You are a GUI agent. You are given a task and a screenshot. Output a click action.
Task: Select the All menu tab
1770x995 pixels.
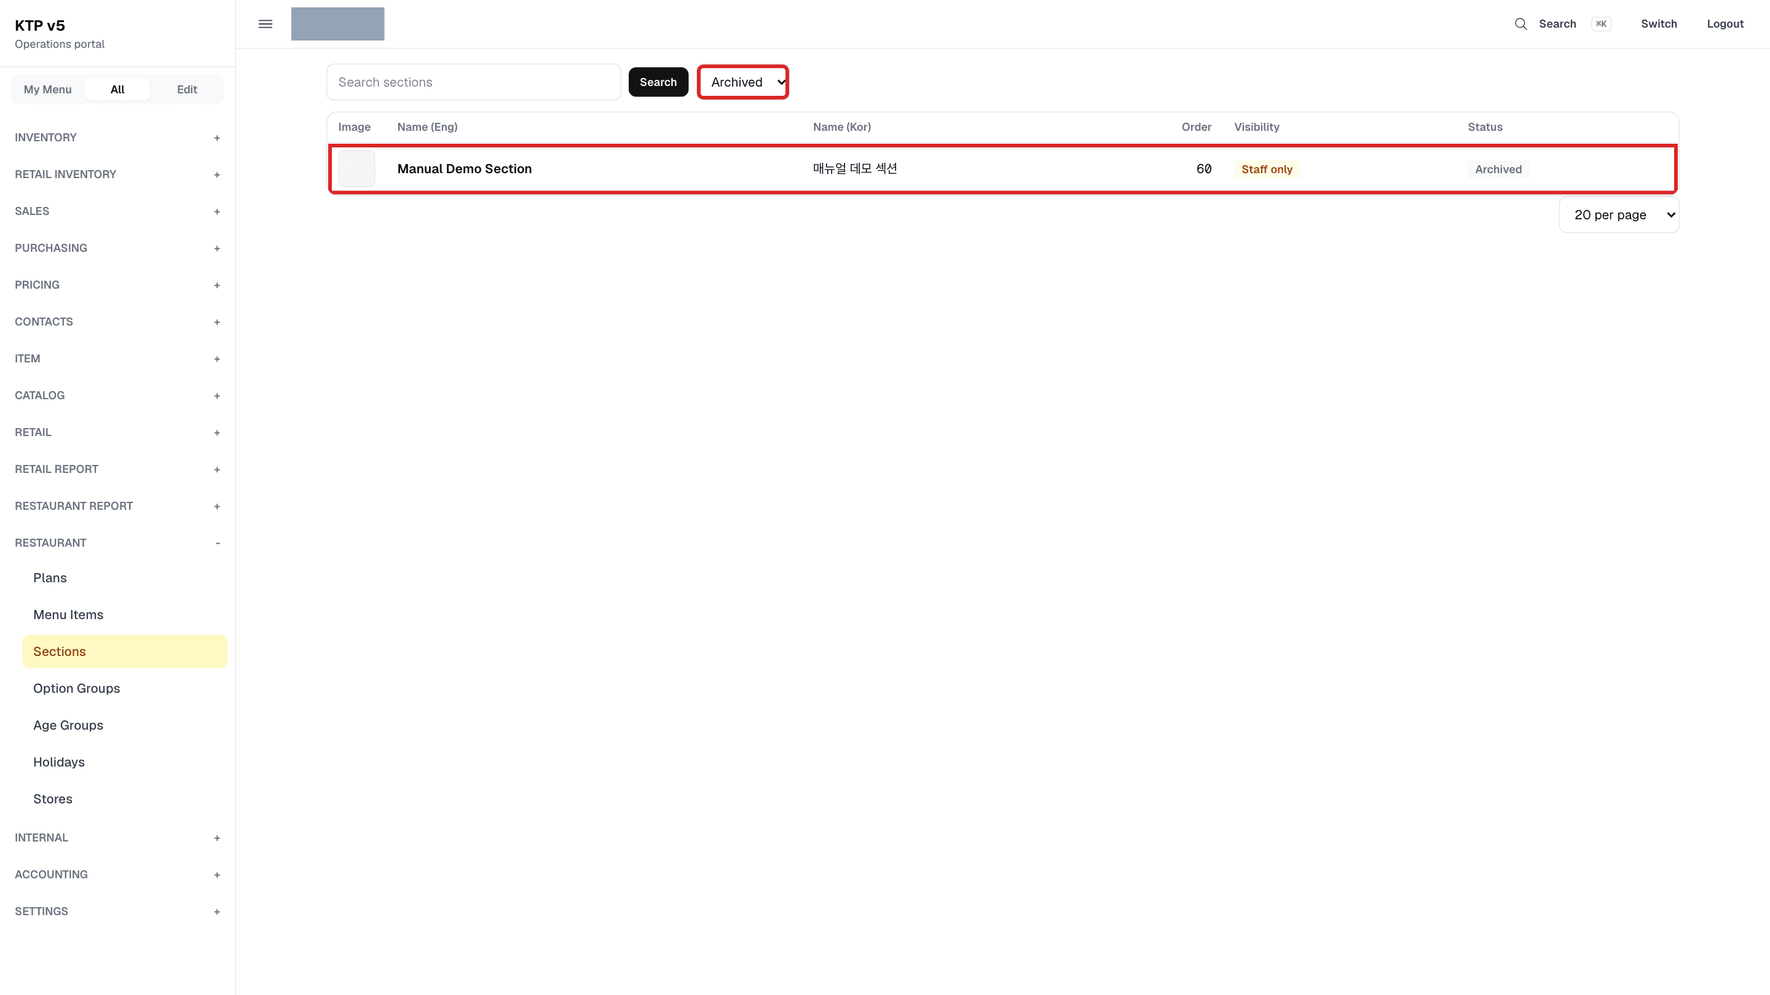117,89
